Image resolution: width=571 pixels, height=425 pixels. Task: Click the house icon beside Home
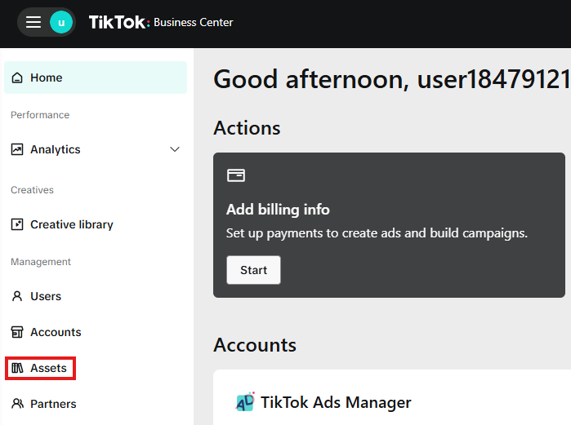pos(17,77)
